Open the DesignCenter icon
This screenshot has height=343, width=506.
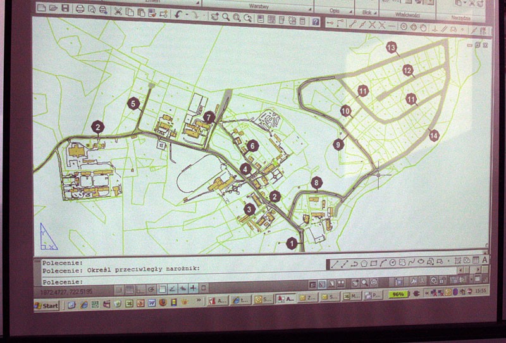(x=271, y=20)
